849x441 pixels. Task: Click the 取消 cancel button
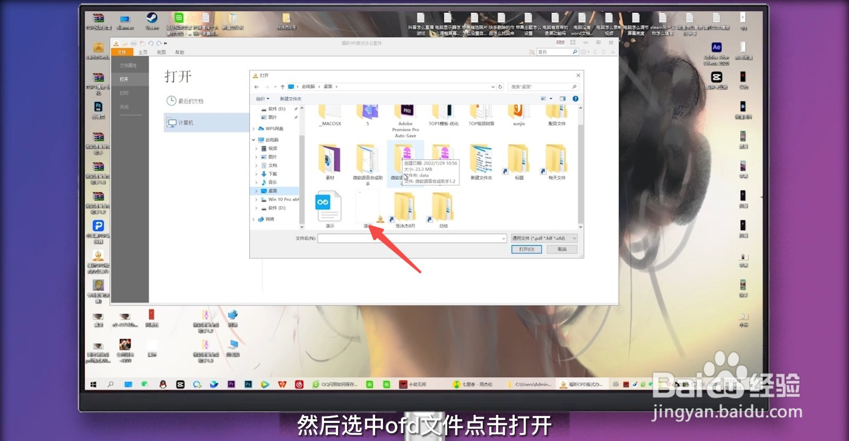tap(562, 249)
